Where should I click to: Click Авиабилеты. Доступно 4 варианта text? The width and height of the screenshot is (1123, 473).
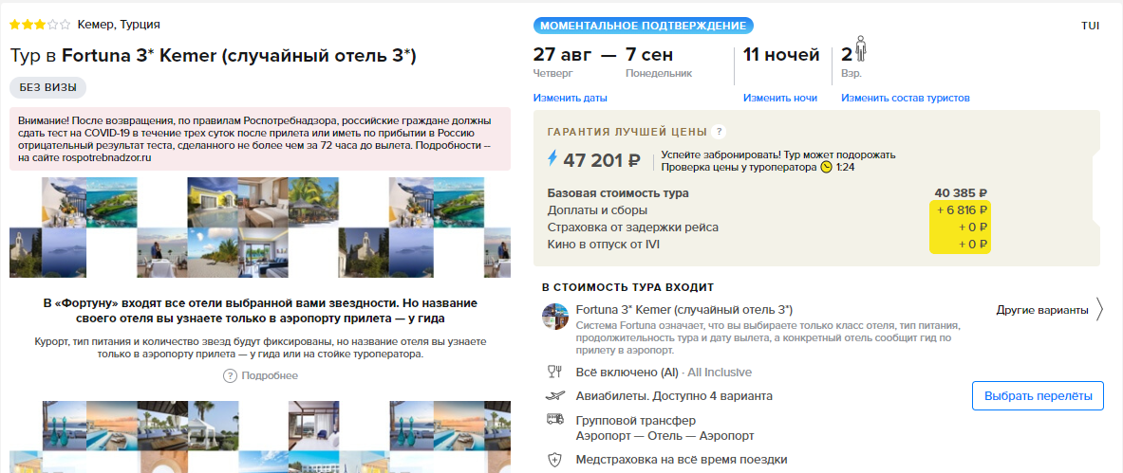(674, 395)
